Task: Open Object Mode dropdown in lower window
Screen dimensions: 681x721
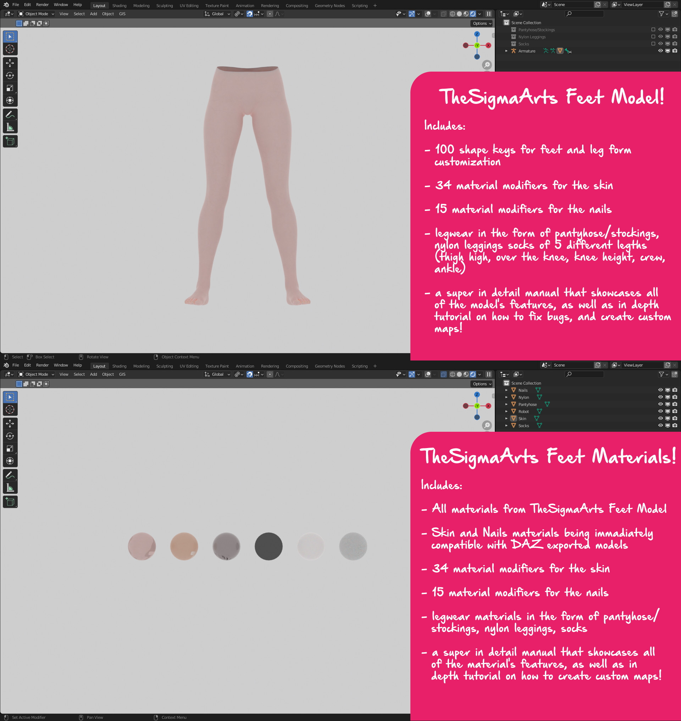Action: [36, 374]
